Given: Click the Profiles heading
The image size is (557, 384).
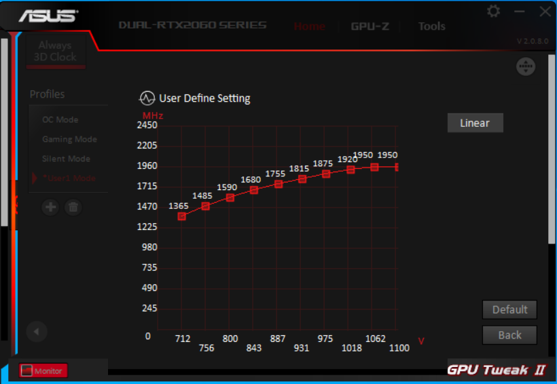Looking at the screenshot, I should pyautogui.click(x=48, y=94).
